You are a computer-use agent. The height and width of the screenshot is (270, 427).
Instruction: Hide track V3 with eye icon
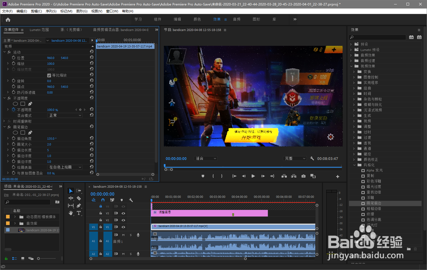pos(123,213)
